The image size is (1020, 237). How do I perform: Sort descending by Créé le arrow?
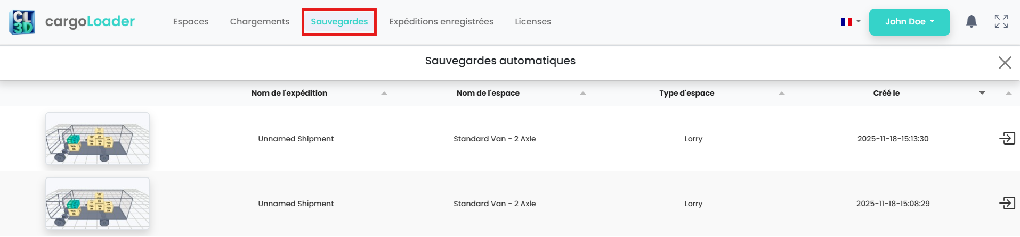click(x=982, y=94)
